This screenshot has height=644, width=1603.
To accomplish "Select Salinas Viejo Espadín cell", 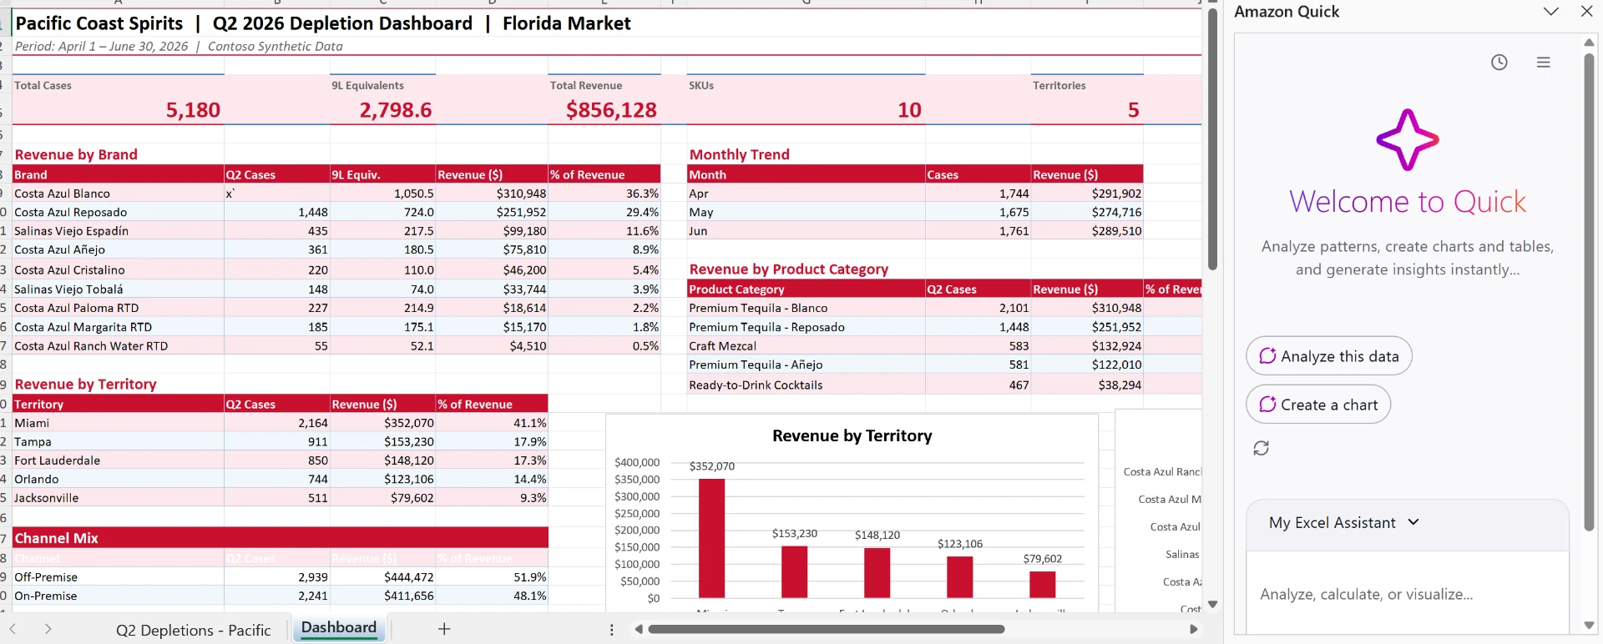I will pos(119,231).
